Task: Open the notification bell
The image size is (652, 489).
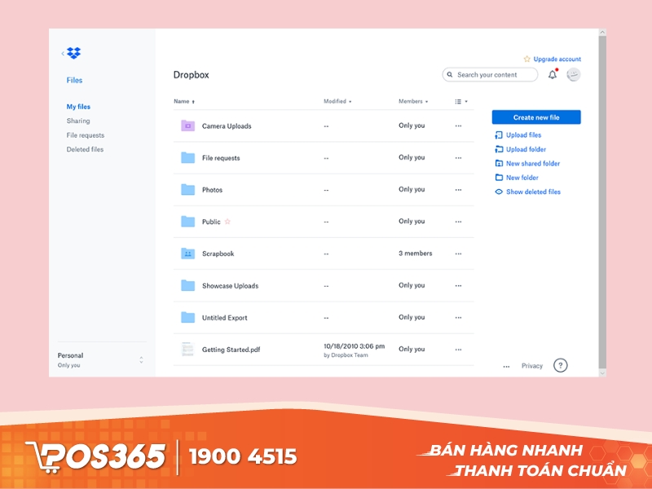Action: 552,74
